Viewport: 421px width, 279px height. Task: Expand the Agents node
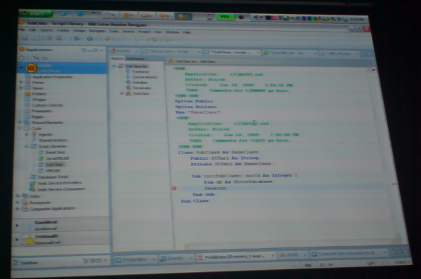[x=27, y=134]
